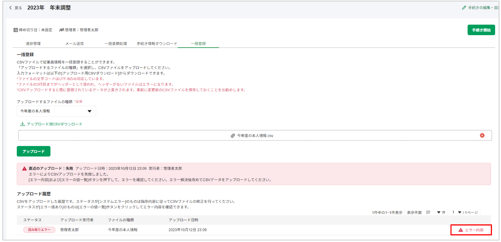
Task: Click the 読み取りエラー status badge
Action: (x=39, y=230)
